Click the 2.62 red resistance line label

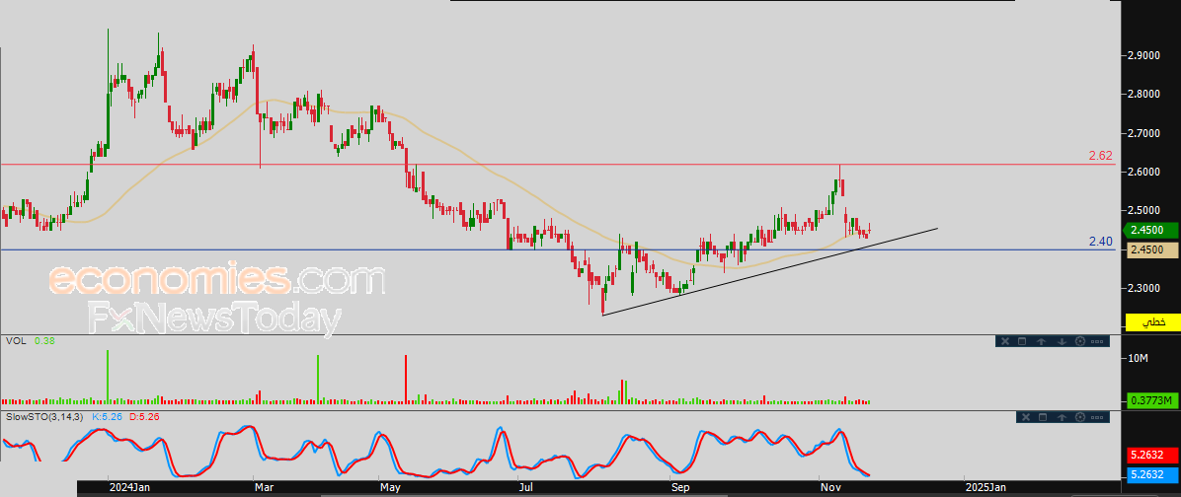point(1100,156)
